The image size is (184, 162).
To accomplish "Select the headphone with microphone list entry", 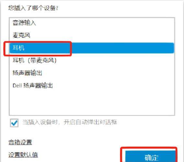I will 92,60.
